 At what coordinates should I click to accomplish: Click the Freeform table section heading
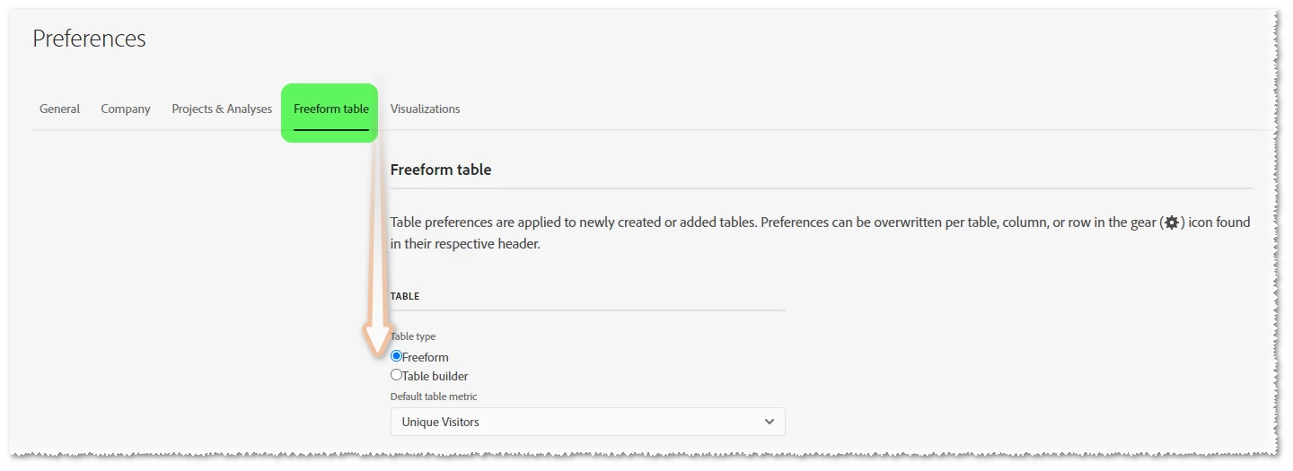pos(441,169)
